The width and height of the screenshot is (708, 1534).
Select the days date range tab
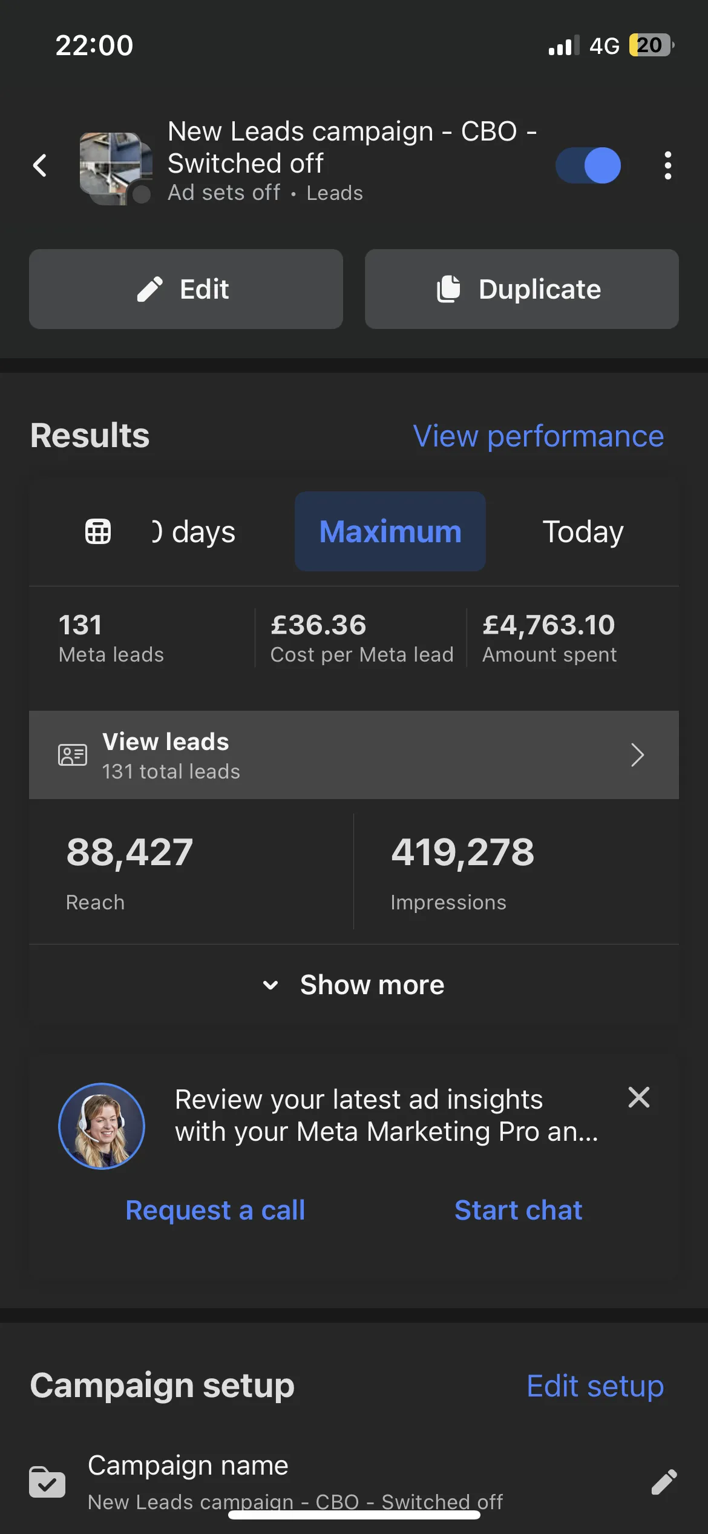[x=194, y=532]
